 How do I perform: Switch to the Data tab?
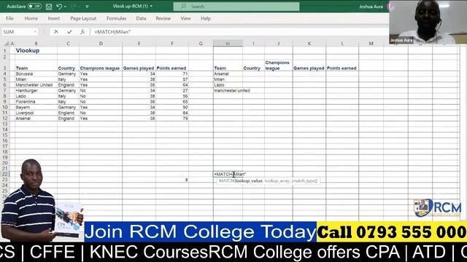pyautogui.click(x=141, y=18)
